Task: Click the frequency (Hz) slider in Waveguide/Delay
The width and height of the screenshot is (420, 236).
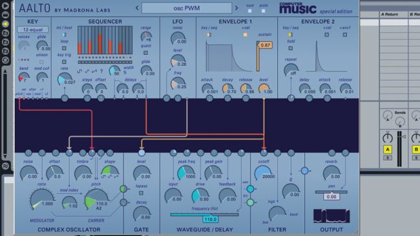Action: pos(204,214)
